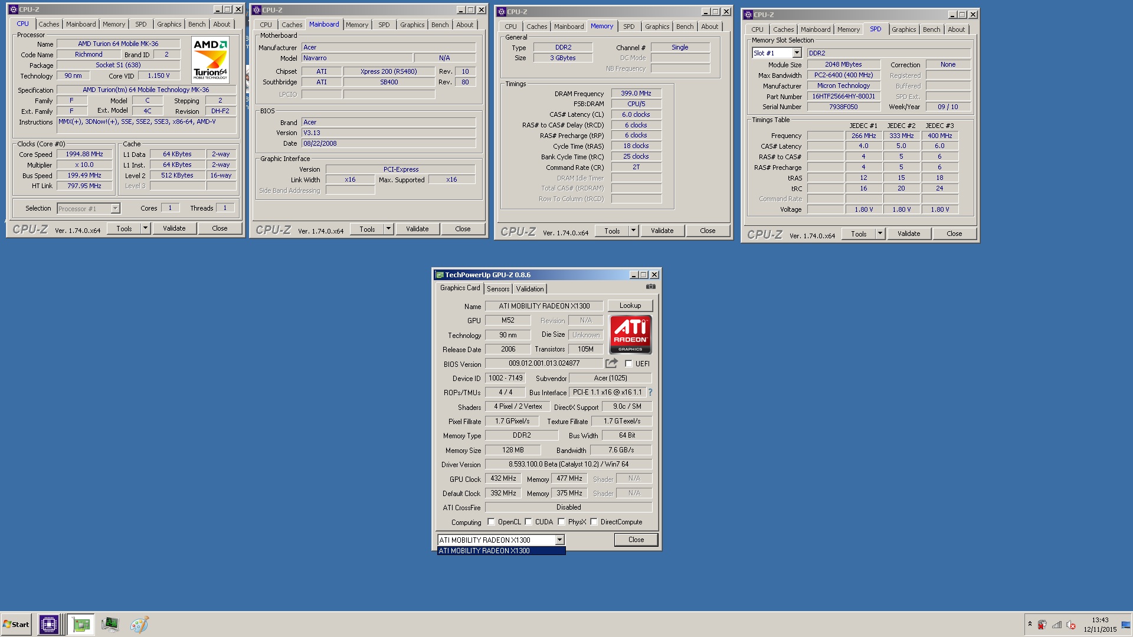Click the Specification AMD Turion(tm) 64 Mobile Technology MK-36

146,90
